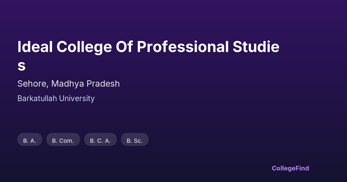Click the word Studie in the title

click(x=256, y=47)
